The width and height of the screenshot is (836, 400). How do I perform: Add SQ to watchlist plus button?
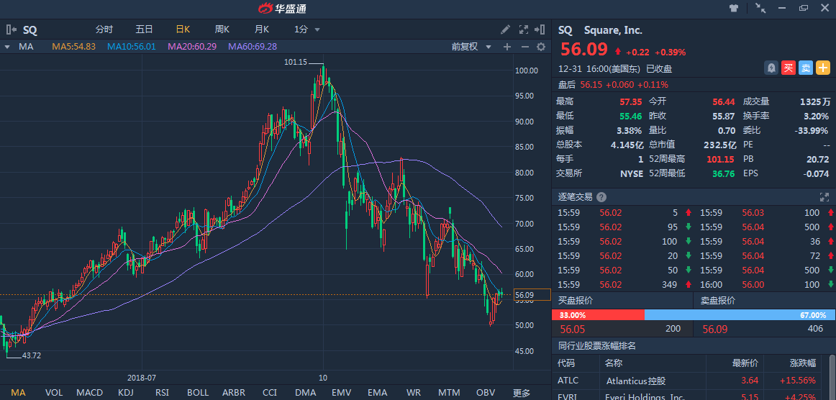[x=823, y=68]
